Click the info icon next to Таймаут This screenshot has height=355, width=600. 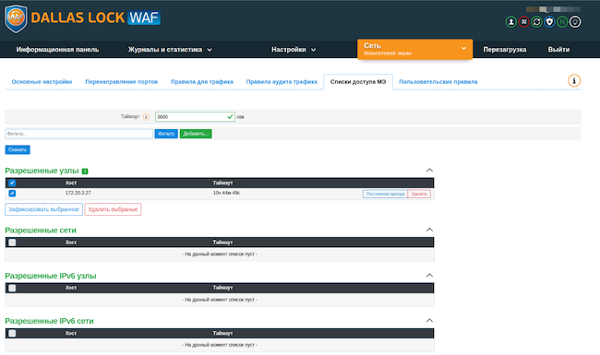click(x=146, y=117)
